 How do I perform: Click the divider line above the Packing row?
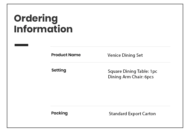click(x=110, y=106)
